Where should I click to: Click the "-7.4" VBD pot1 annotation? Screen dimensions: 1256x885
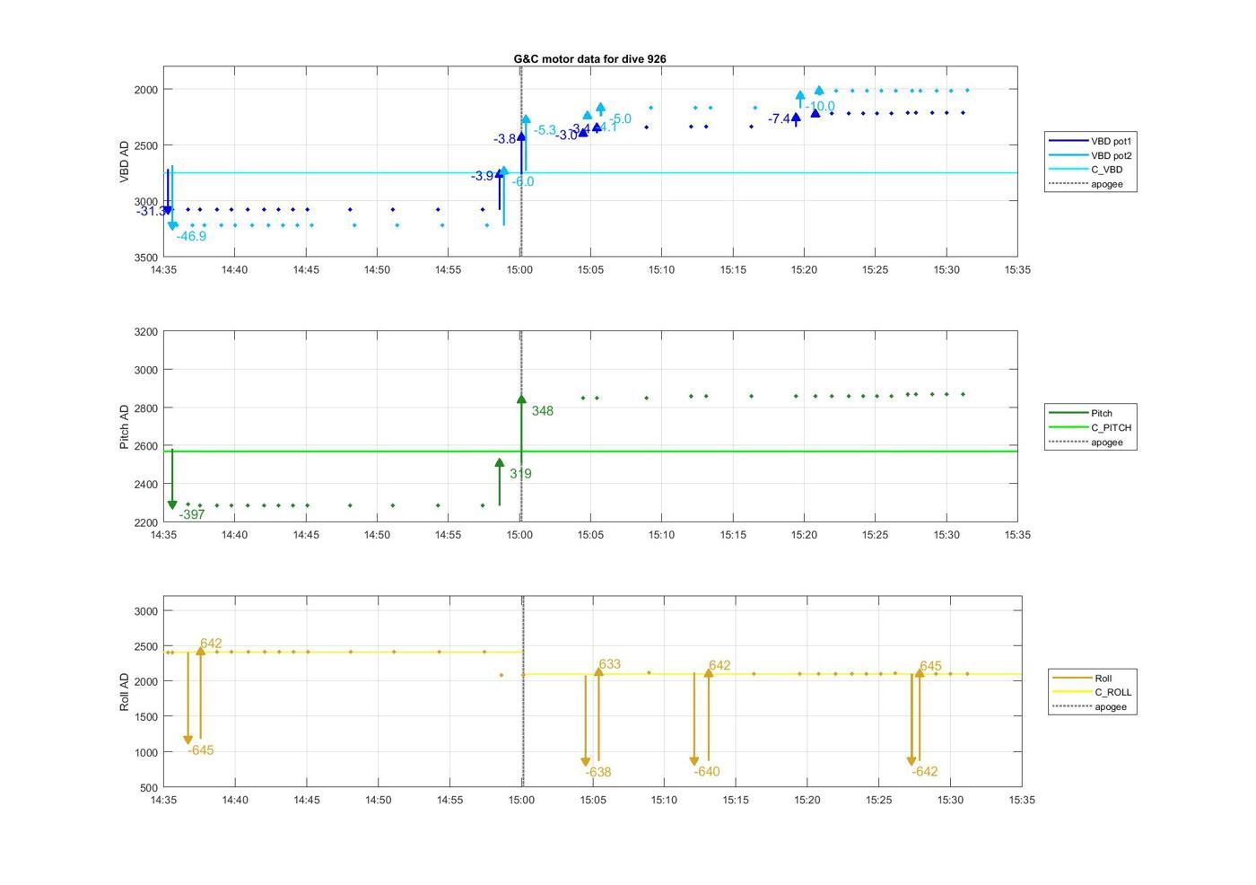click(x=780, y=118)
